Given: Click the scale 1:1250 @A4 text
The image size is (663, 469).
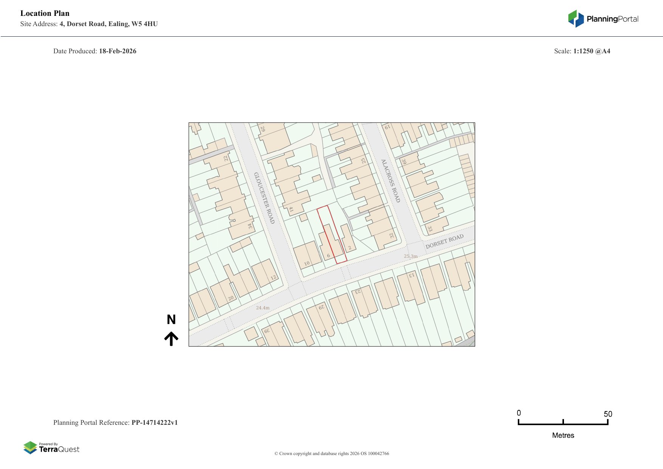Looking at the screenshot, I should 592,51.
